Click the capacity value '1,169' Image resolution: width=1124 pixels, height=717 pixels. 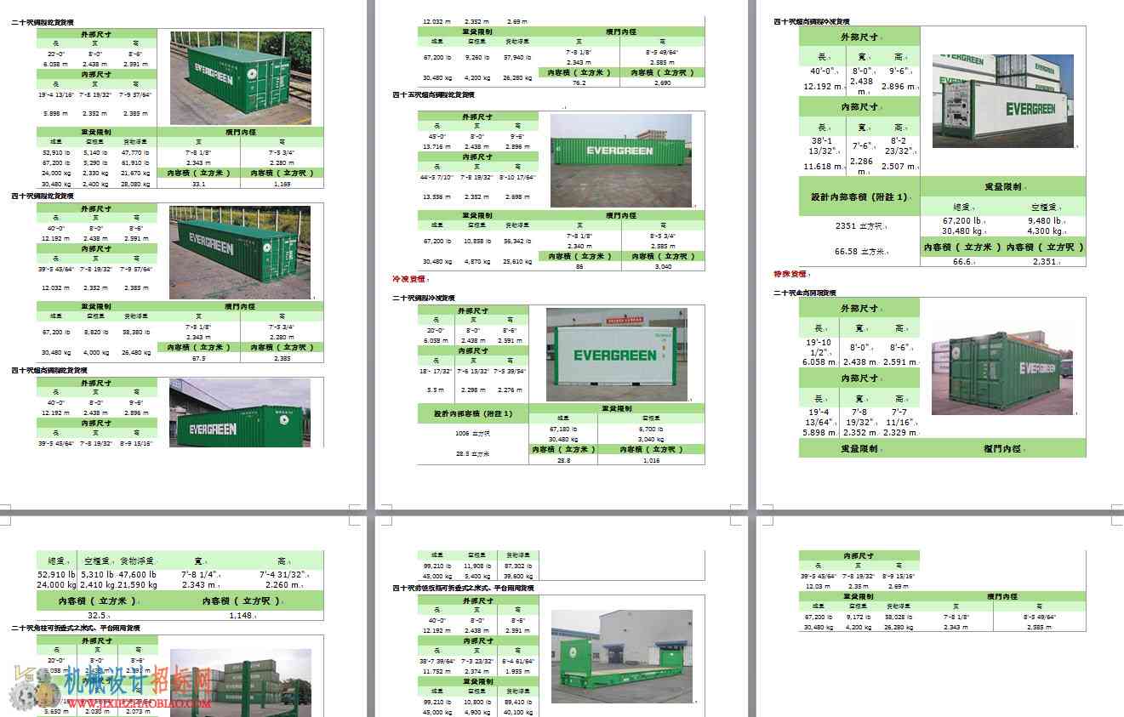pyautogui.click(x=282, y=183)
